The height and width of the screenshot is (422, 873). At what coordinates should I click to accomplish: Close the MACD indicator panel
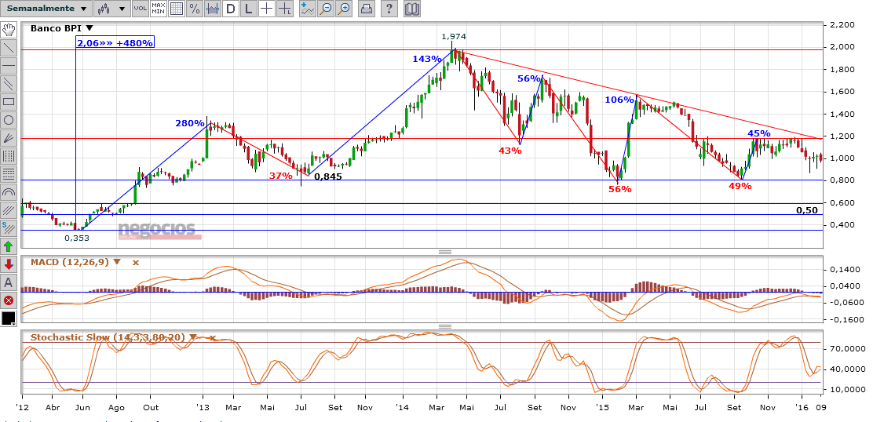pos(135,262)
